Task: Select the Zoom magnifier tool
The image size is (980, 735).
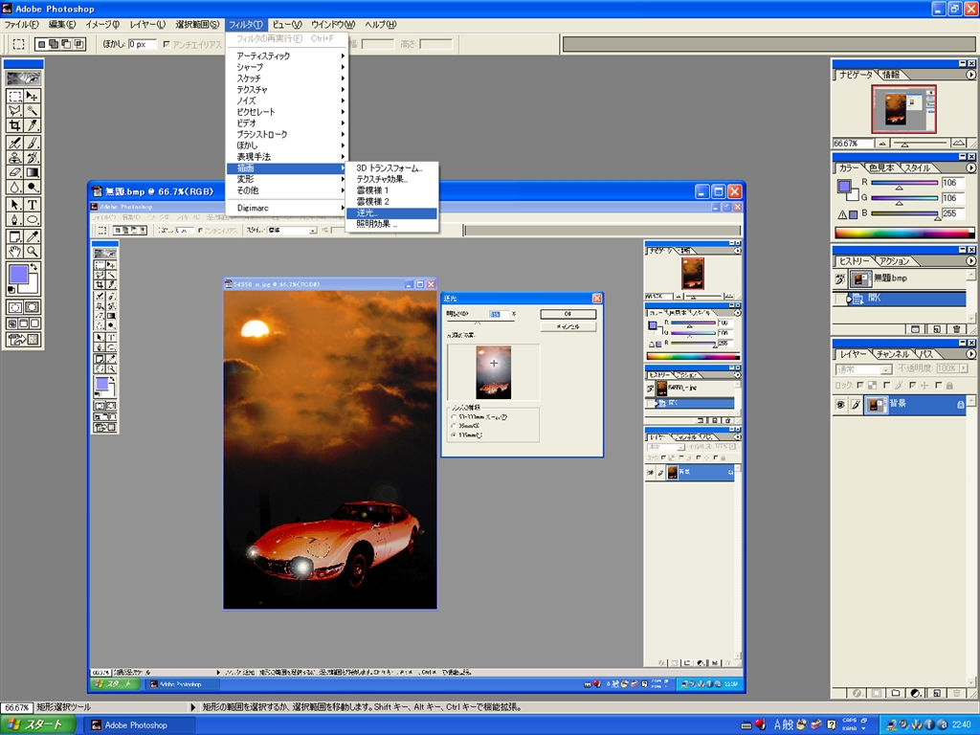Action: [33, 251]
